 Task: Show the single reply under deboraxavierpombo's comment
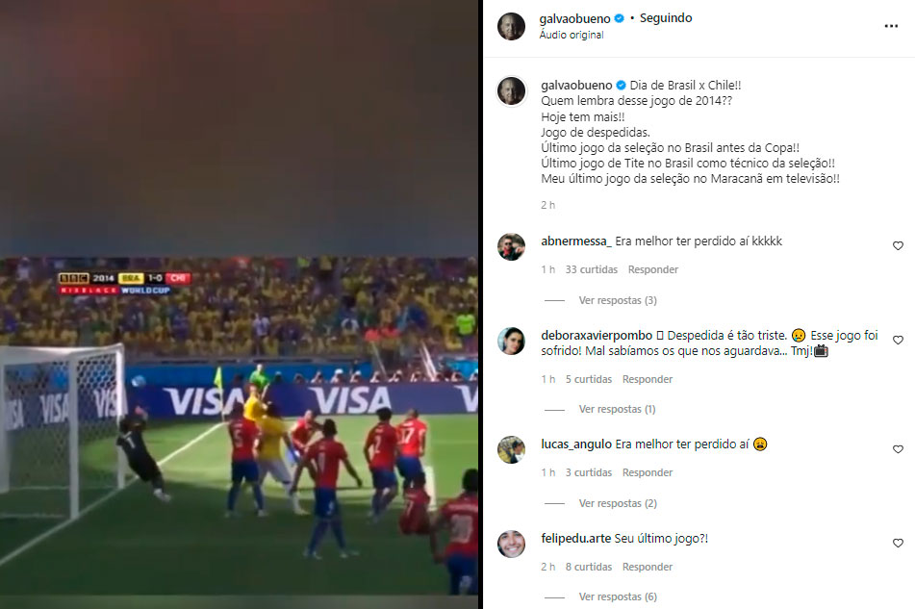pyautogui.click(x=617, y=410)
